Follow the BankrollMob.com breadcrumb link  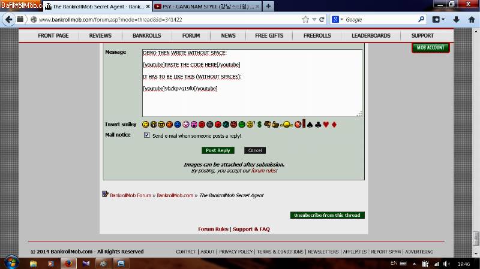click(x=175, y=195)
